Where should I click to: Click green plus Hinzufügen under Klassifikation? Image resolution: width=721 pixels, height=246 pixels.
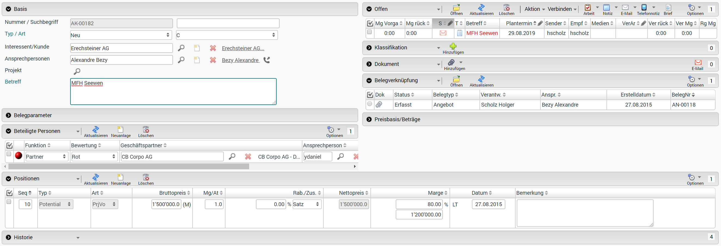(x=453, y=46)
